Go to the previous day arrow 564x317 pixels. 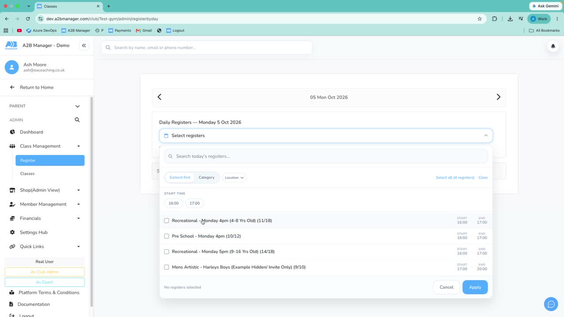160,97
